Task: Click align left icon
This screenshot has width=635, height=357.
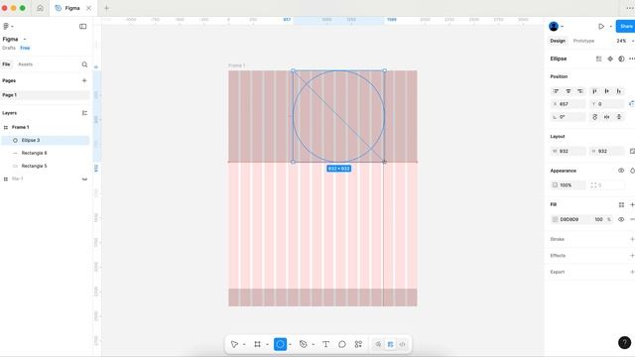Action: pyautogui.click(x=556, y=91)
